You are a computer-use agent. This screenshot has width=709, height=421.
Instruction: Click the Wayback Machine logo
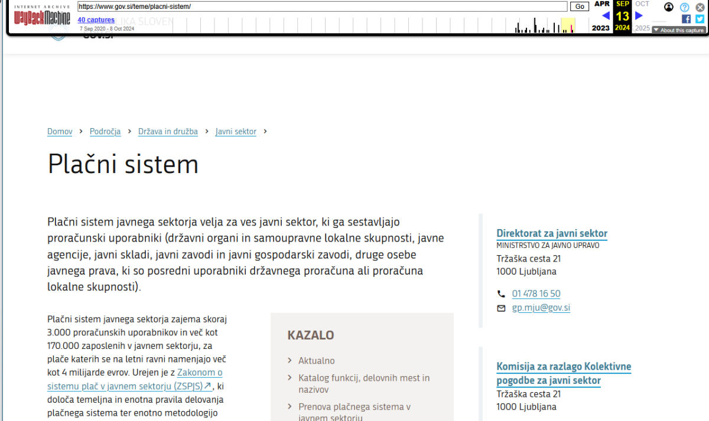(x=41, y=16)
